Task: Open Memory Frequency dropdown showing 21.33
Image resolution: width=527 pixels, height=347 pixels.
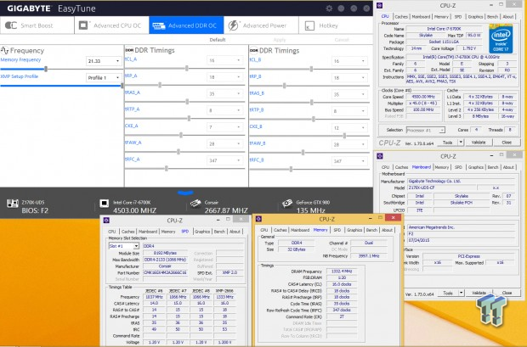Action: coord(103,61)
